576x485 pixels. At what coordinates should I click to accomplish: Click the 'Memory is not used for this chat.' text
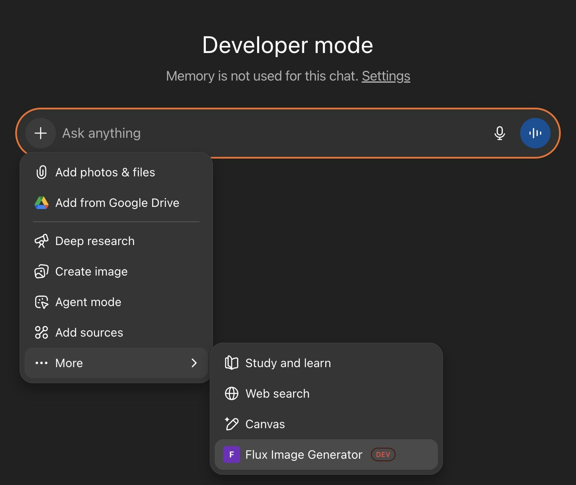[x=262, y=76]
